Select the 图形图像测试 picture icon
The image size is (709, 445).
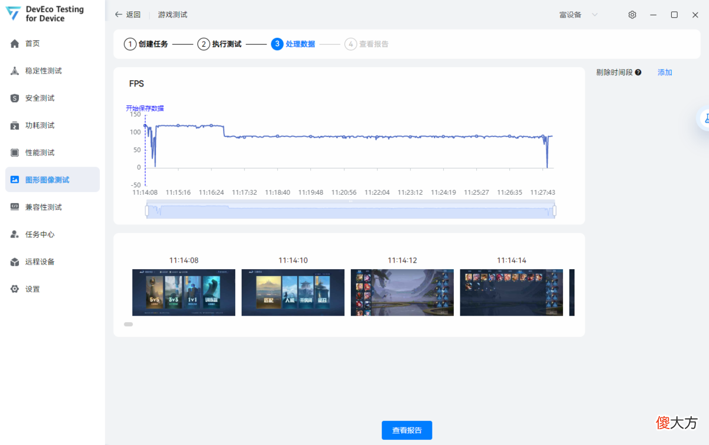pyautogui.click(x=15, y=180)
